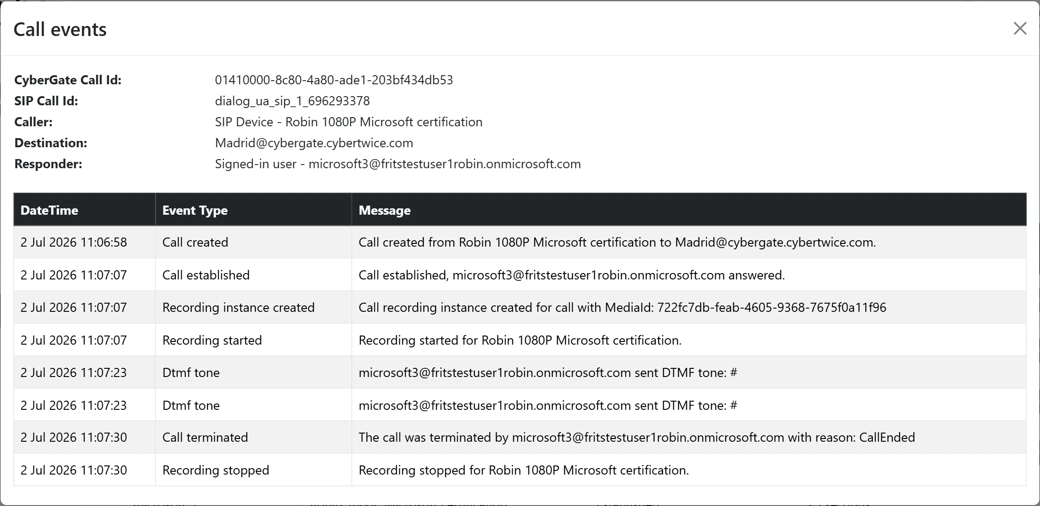Click the DateTime column header
The width and height of the screenshot is (1040, 506).
pyautogui.click(x=84, y=210)
